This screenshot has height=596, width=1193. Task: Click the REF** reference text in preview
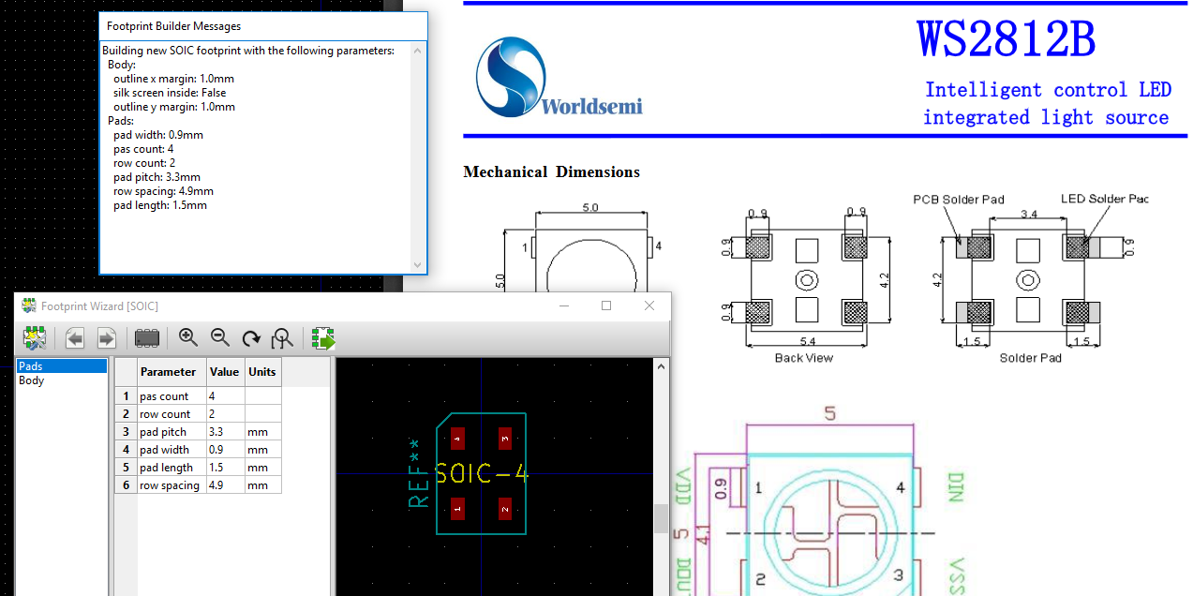(419, 473)
